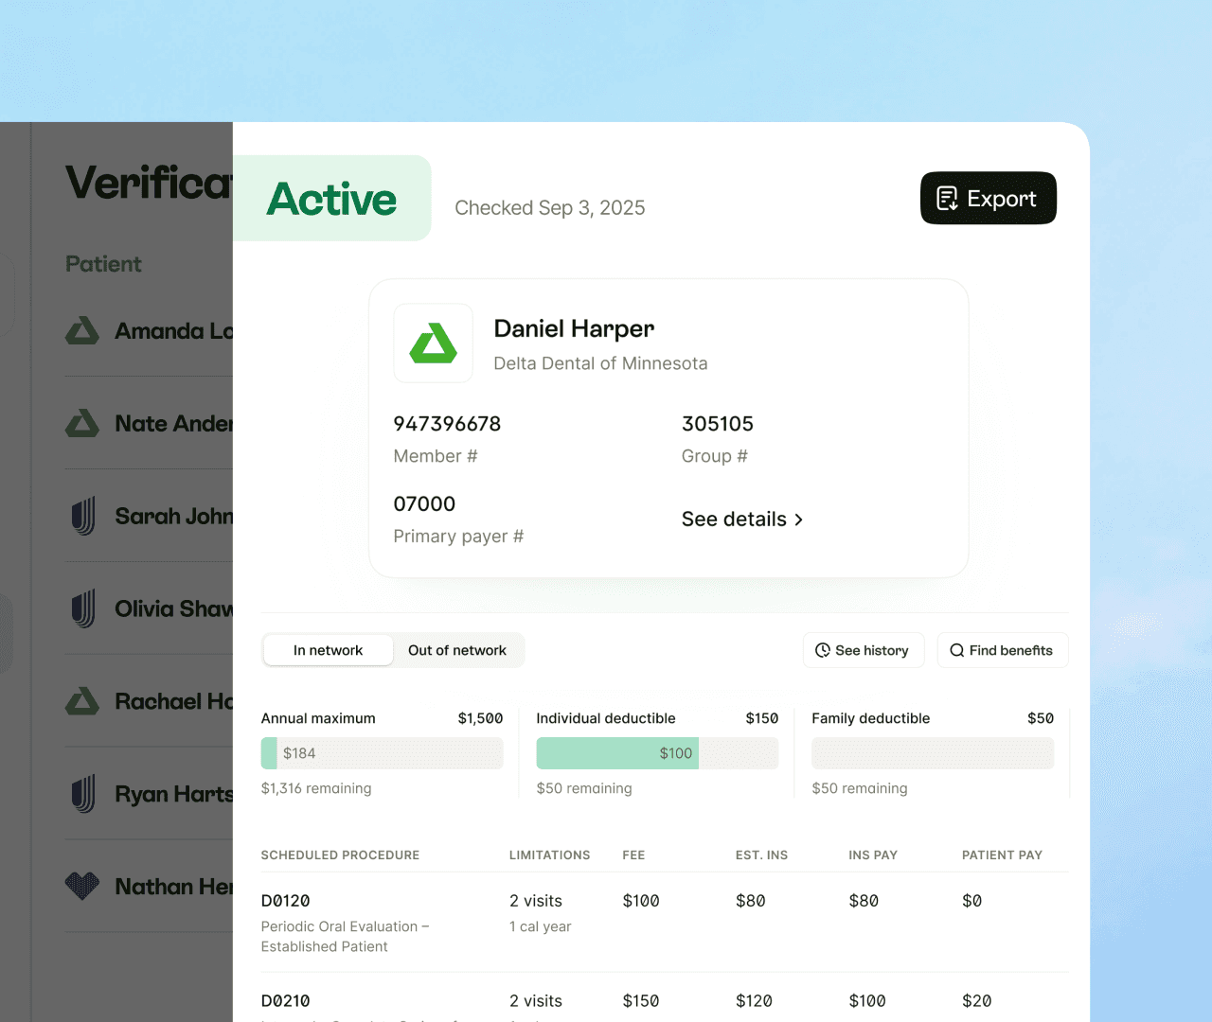Viewport: 1212px width, 1022px height.
Task: Click the Delta Dental logo on Daniel Harper's card
Action: click(x=434, y=343)
